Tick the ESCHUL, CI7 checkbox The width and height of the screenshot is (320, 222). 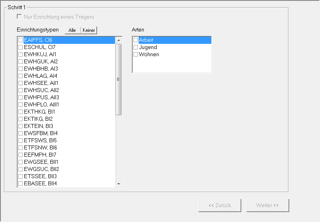[20, 47]
